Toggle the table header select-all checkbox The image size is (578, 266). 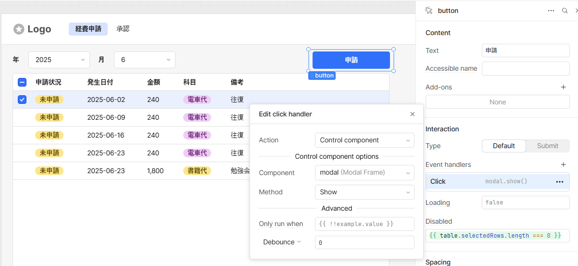[22, 82]
